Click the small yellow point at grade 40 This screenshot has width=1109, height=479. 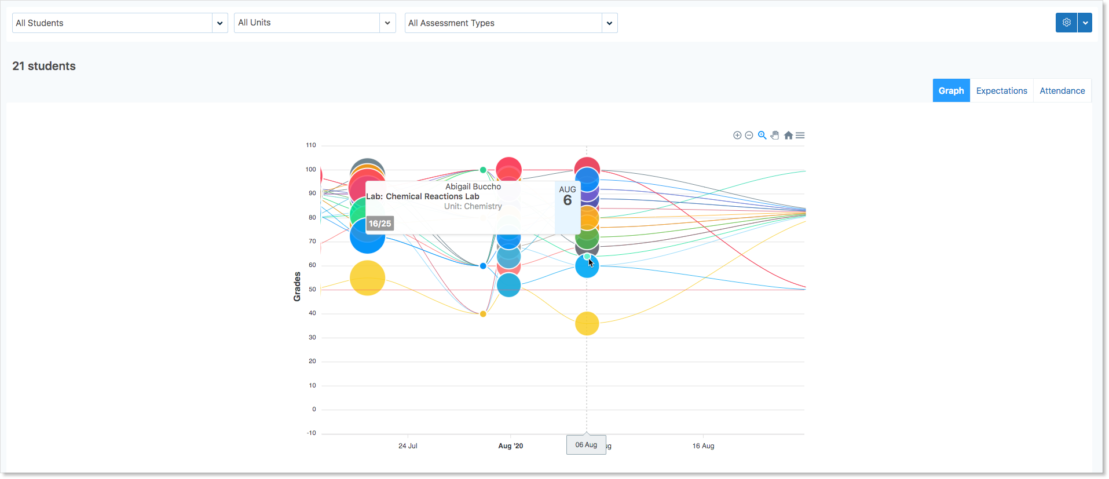tap(483, 314)
